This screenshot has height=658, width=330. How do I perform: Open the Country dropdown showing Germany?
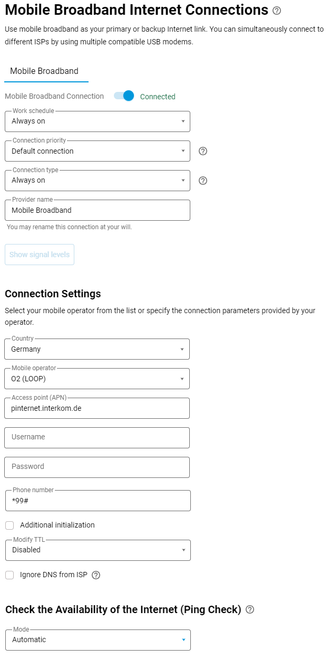[97, 349]
